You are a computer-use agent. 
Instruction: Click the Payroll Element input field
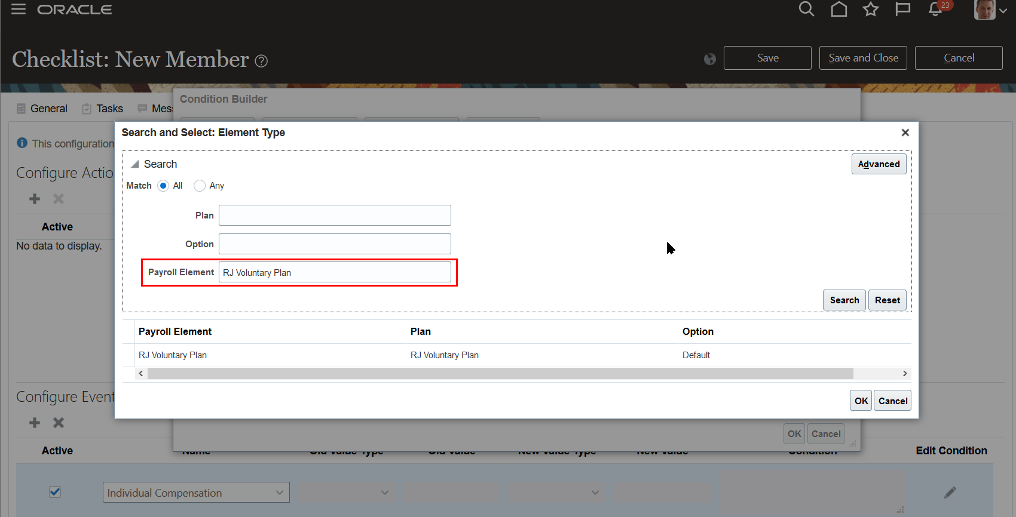coord(335,272)
